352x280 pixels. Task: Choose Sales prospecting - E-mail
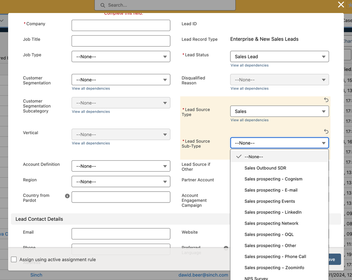pyautogui.click(x=279, y=190)
